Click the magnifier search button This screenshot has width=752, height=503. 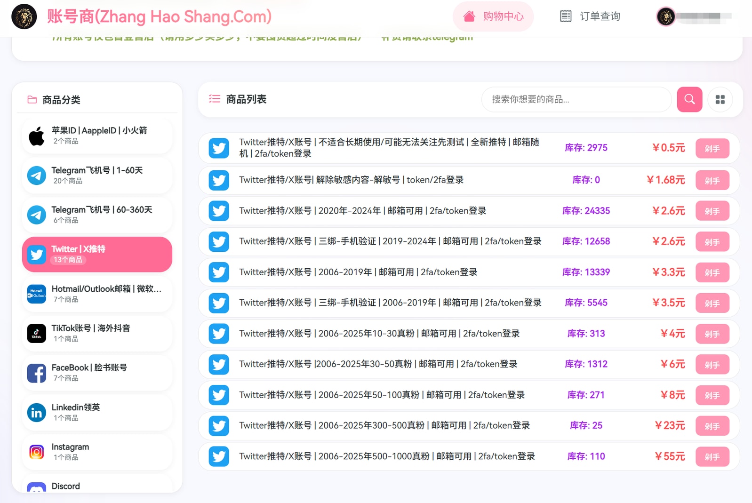(x=689, y=99)
